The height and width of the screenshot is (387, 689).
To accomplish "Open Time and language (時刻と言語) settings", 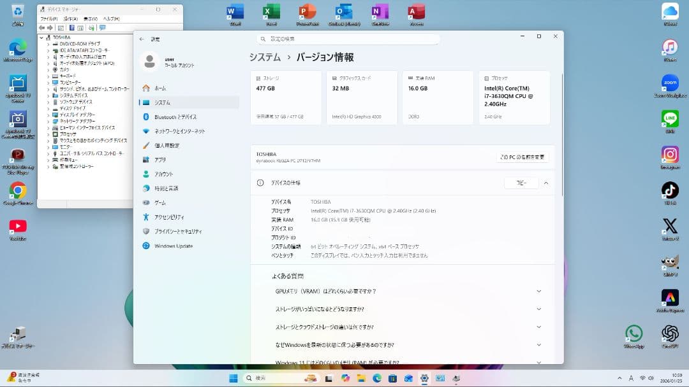I will coord(189,188).
